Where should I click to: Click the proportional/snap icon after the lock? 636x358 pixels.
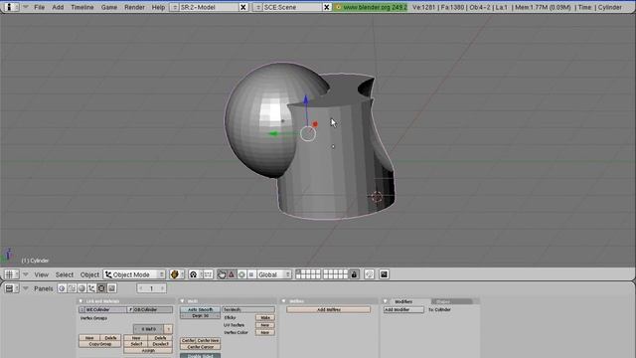pyautogui.click(x=369, y=274)
